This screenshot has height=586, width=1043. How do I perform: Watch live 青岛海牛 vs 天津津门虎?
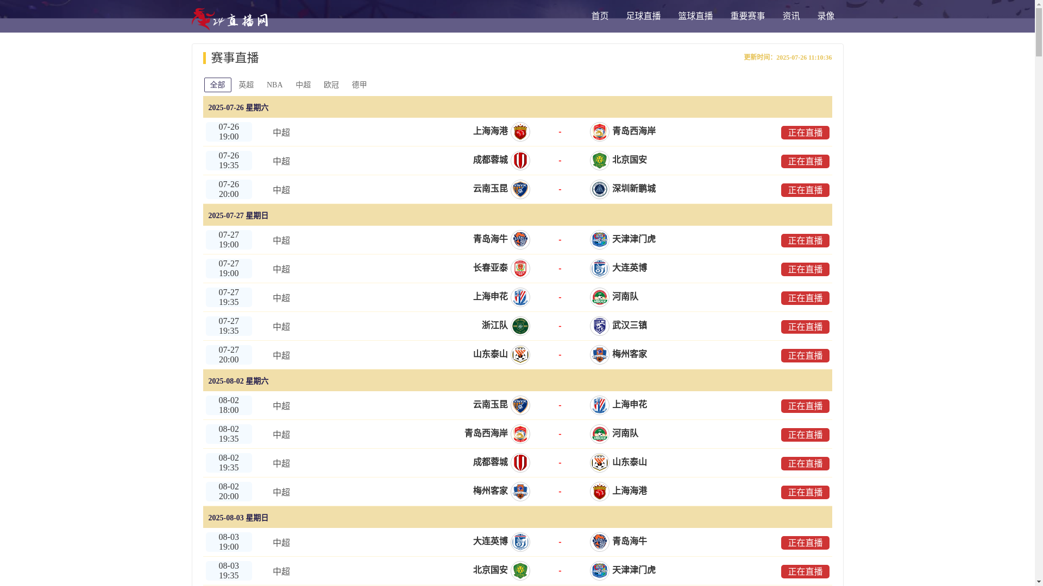point(805,240)
